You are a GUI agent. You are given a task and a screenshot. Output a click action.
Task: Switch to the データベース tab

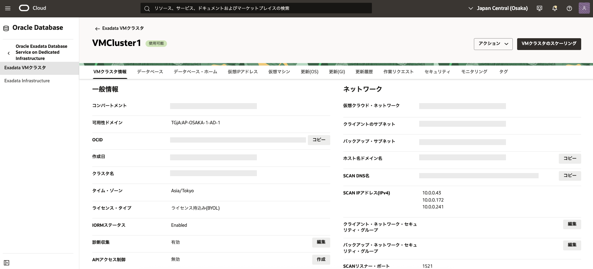[150, 72]
